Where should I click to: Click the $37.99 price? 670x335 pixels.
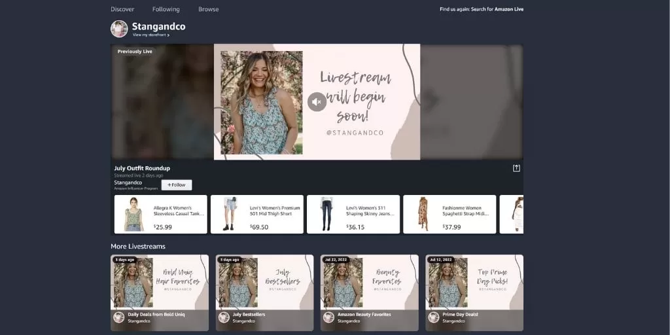[x=451, y=227]
